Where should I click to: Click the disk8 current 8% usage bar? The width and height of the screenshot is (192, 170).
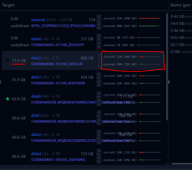(x=149, y=38)
